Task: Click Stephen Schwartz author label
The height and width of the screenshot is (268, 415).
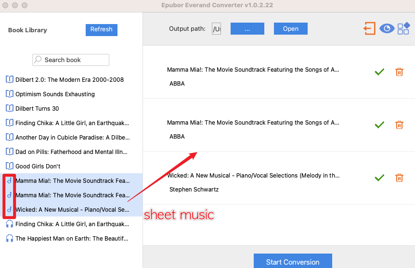Action: 194,190
